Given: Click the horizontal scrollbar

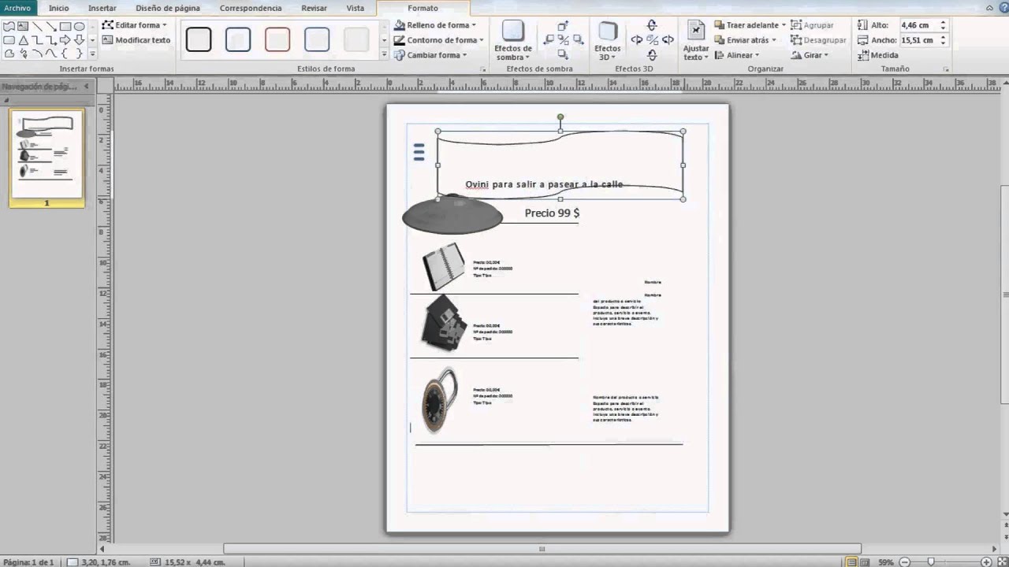Looking at the screenshot, I should (x=542, y=548).
